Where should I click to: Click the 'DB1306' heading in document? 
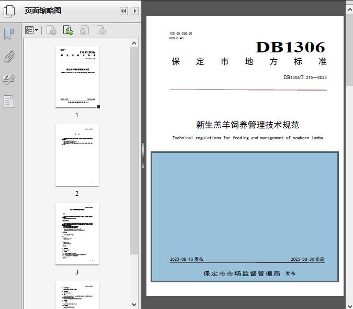290,47
